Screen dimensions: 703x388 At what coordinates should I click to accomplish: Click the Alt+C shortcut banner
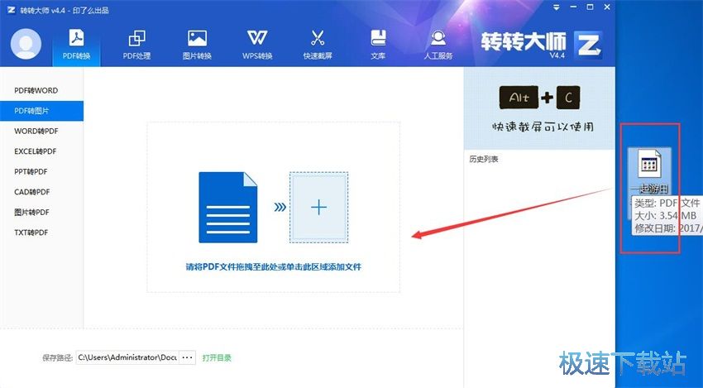[539, 108]
